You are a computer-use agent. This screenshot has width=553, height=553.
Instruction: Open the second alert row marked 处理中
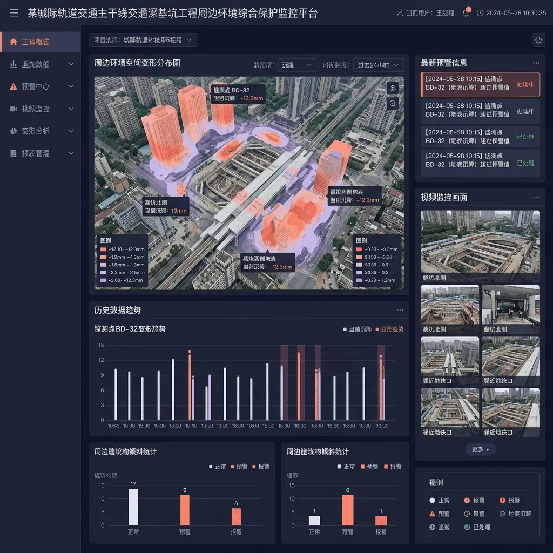(480, 111)
